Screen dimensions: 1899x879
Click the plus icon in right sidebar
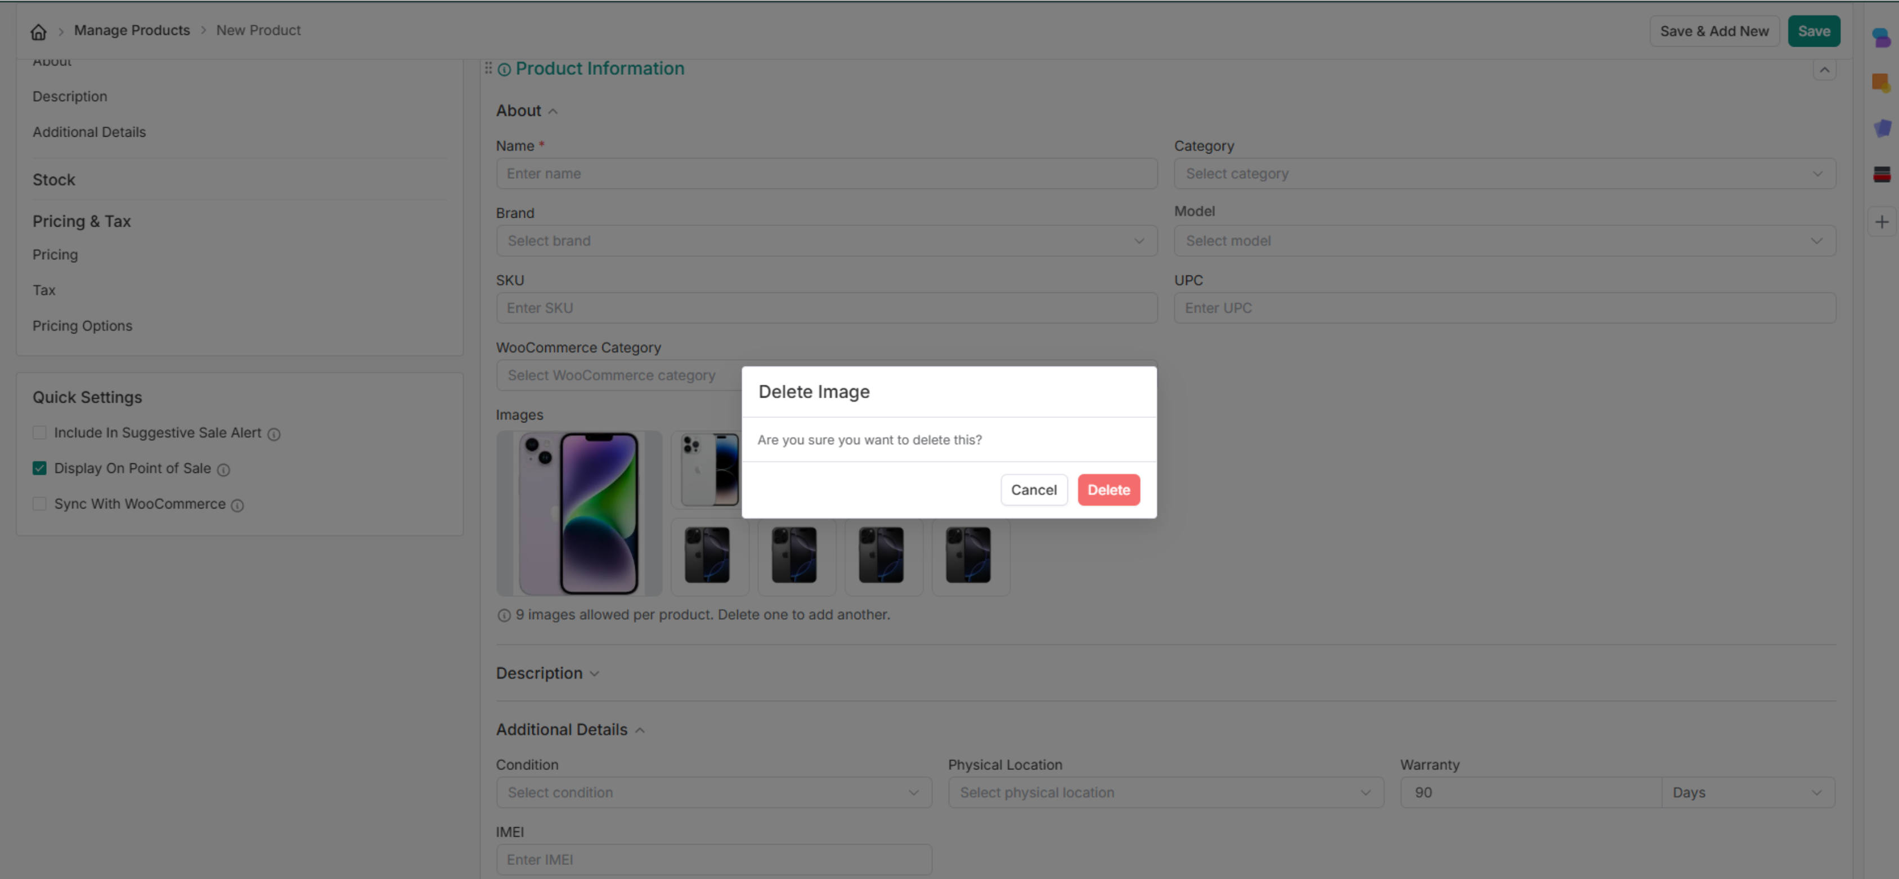click(1882, 222)
